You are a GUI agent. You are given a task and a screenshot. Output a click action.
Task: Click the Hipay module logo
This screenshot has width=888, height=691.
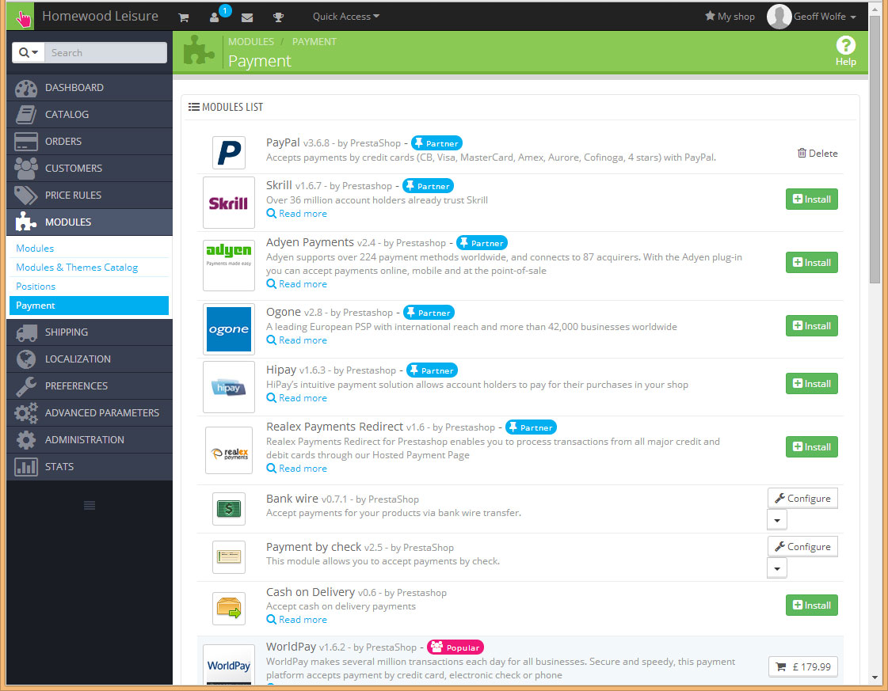(229, 387)
